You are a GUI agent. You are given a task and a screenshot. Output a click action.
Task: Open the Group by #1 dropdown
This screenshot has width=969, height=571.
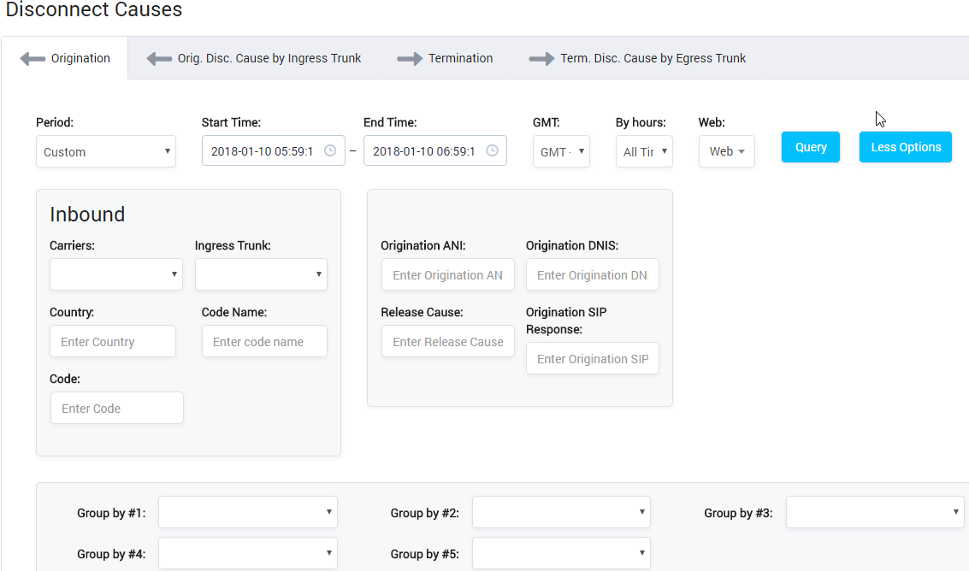point(247,512)
